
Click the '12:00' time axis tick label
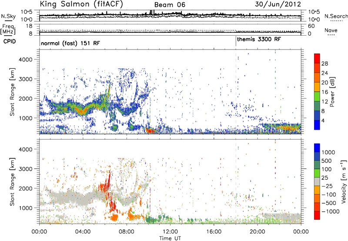click(170, 232)
